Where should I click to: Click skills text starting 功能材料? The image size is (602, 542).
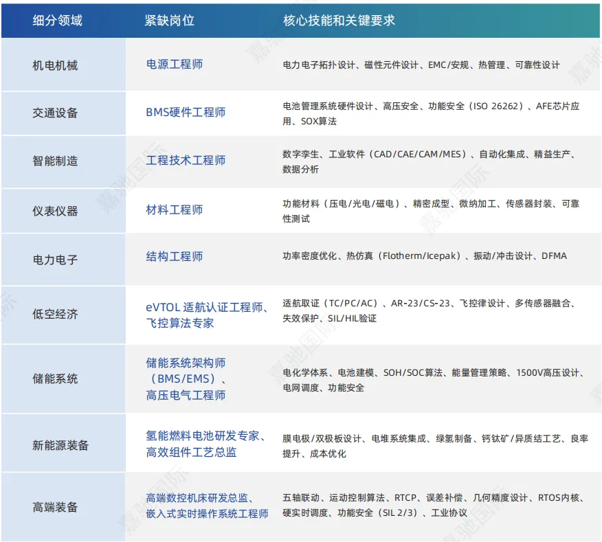(x=431, y=211)
